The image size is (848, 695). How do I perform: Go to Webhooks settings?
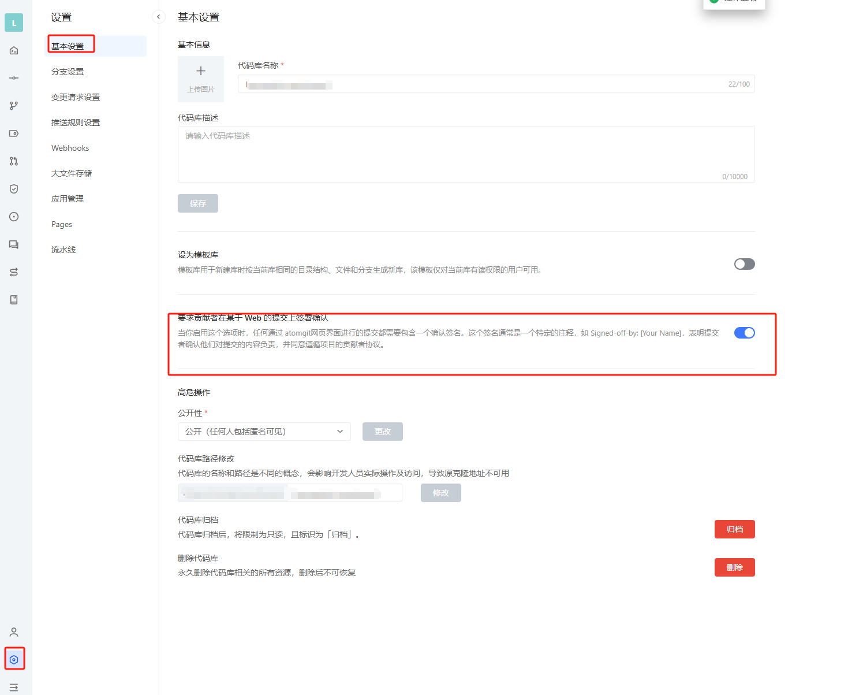96,148
